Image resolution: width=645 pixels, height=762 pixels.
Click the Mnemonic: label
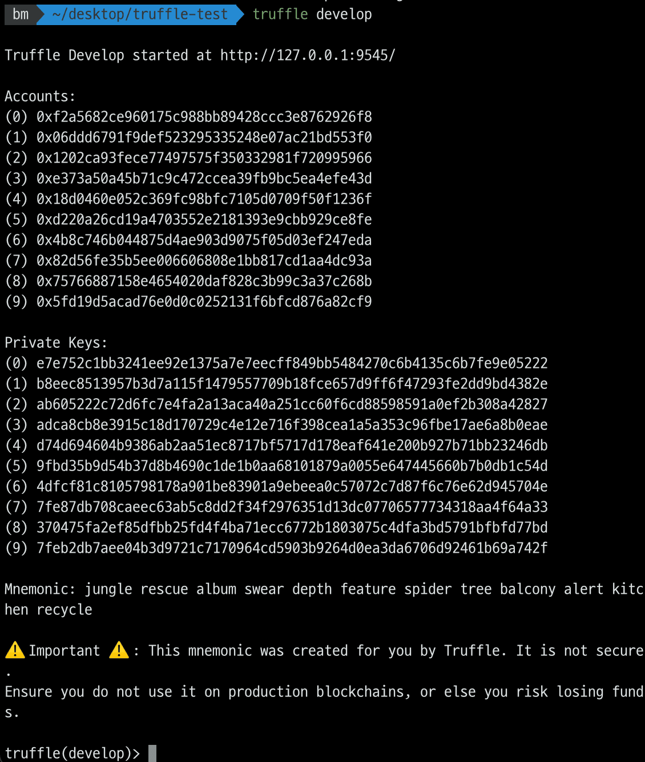coord(40,589)
